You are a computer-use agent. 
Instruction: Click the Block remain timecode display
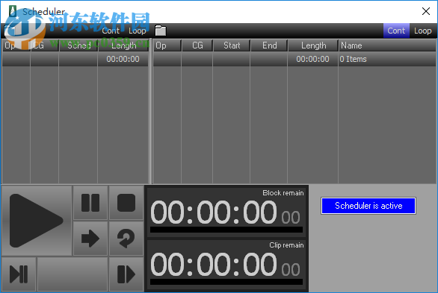click(225, 212)
